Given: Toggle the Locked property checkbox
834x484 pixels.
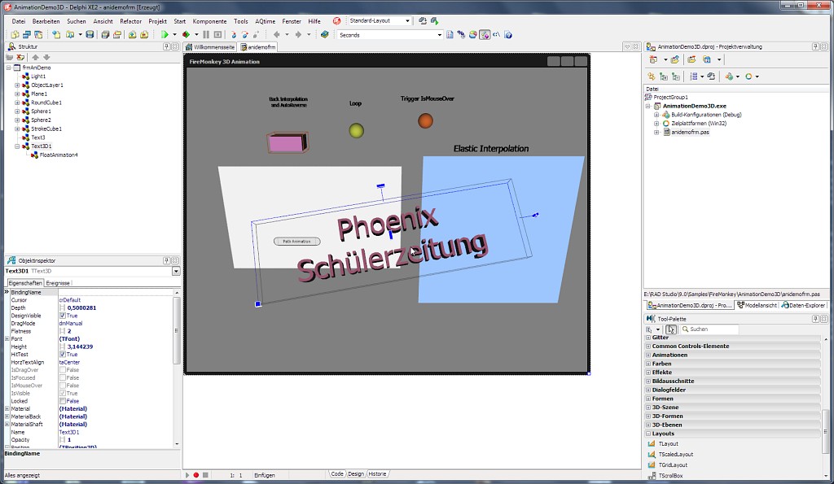Looking at the screenshot, I should point(62,401).
